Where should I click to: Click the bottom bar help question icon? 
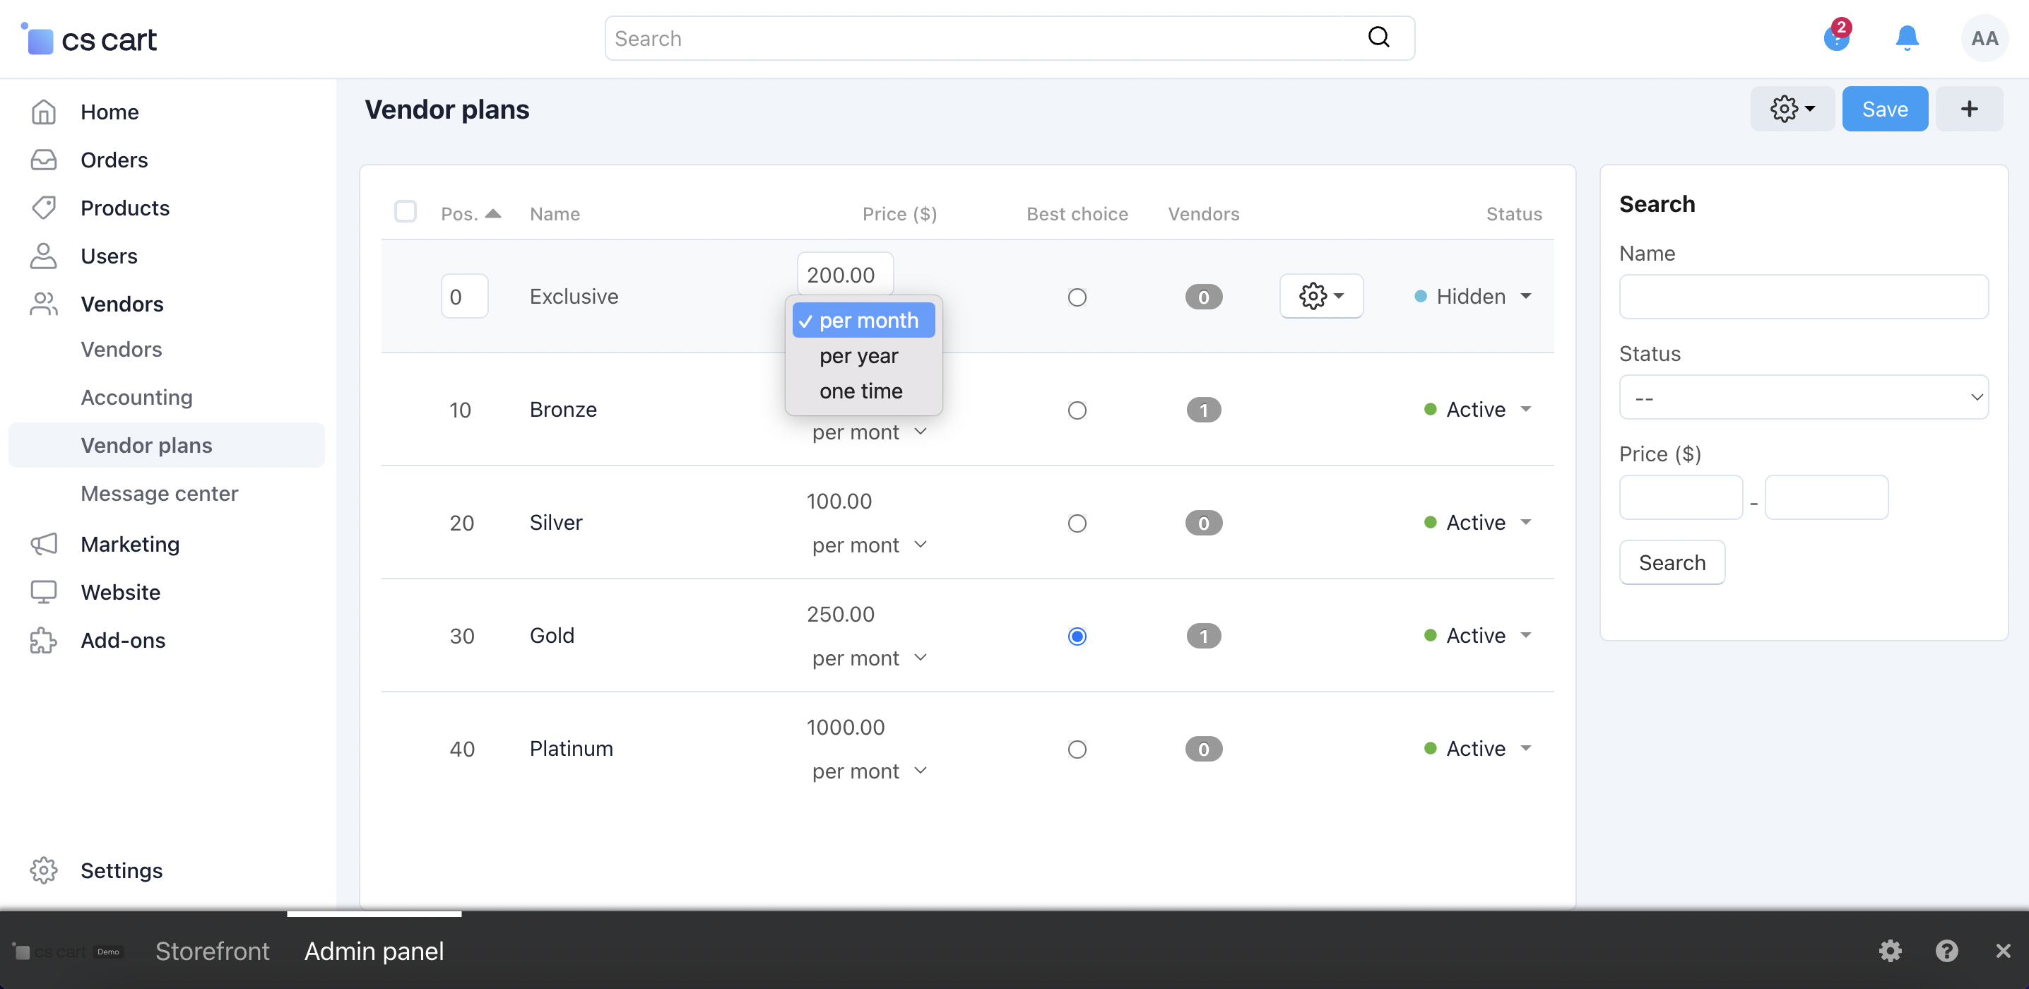tap(1946, 951)
